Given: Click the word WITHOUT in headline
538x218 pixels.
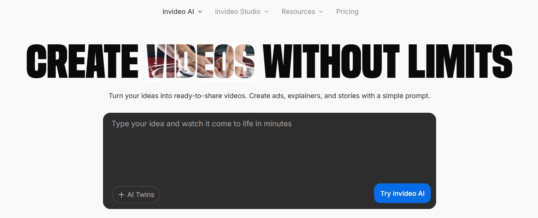Looking at the screenshot, I should tap(331, 61).
